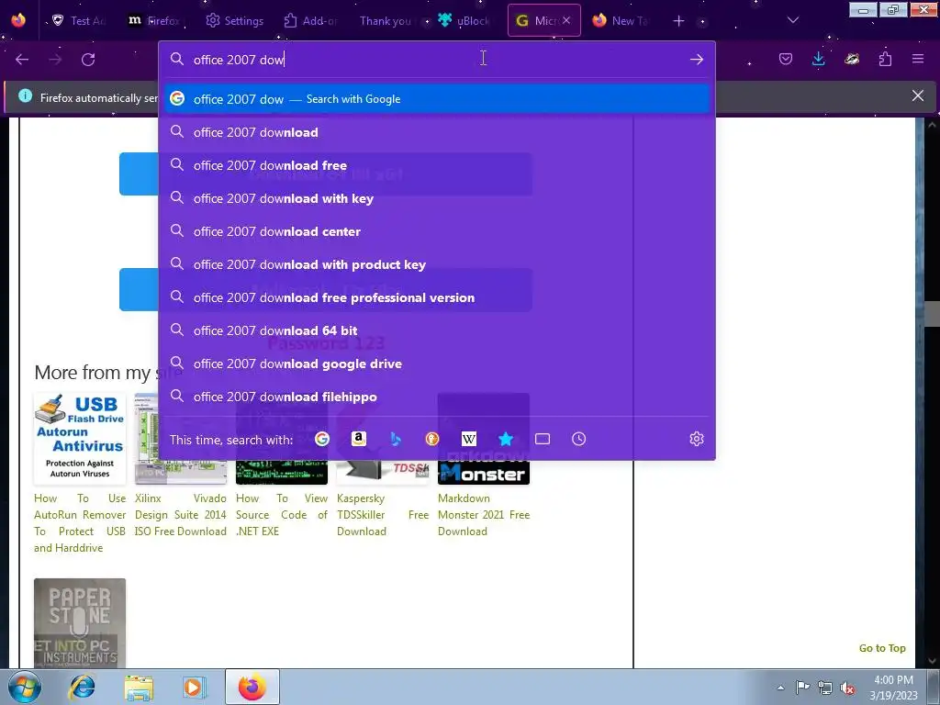
Task: Click the 'Go to Top' link
Action: click(882, 648)
